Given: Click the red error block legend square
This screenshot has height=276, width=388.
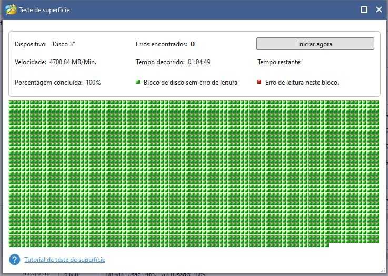Looking at the screenshot, I should [260, 82].
